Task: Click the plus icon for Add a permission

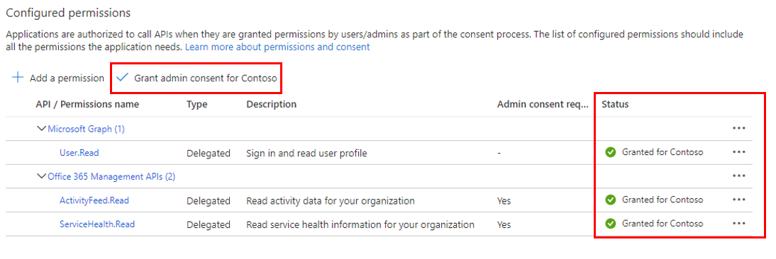Action: pyautogui.click(x=18, y=78)
